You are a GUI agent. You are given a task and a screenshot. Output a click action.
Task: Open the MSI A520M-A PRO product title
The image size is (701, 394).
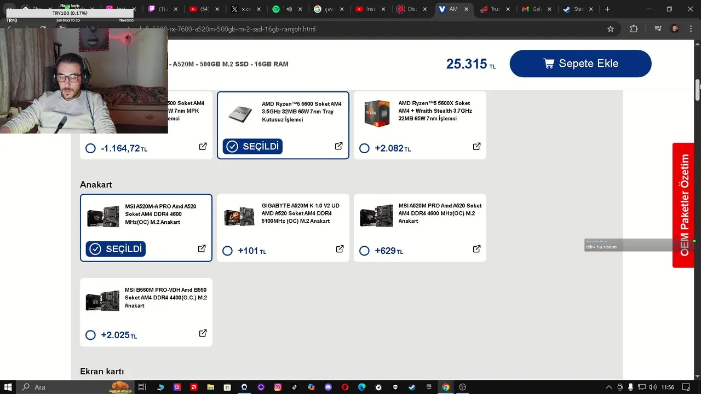coord(160,215)
